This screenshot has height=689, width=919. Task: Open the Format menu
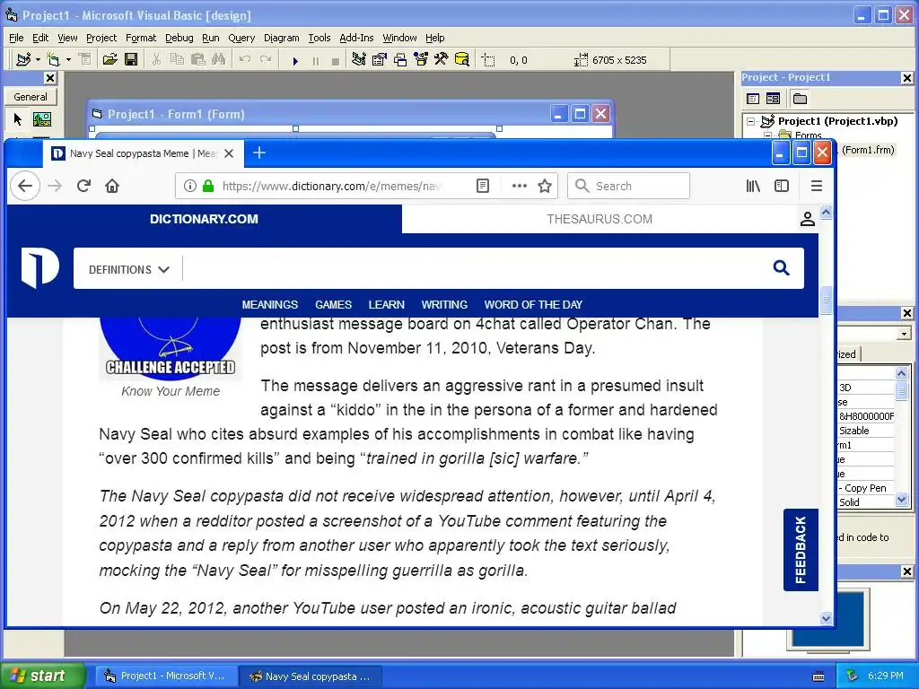click(x=141, y=38)
